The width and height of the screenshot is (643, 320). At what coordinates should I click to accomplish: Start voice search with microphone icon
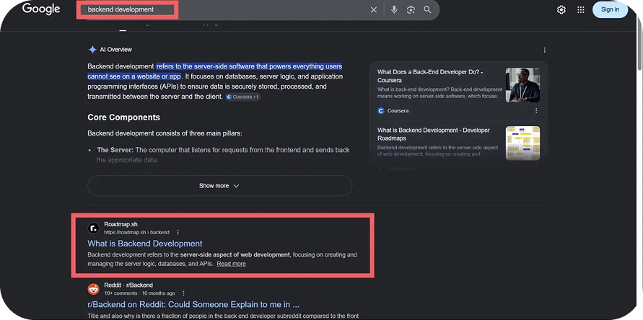(x=394, y=9)
